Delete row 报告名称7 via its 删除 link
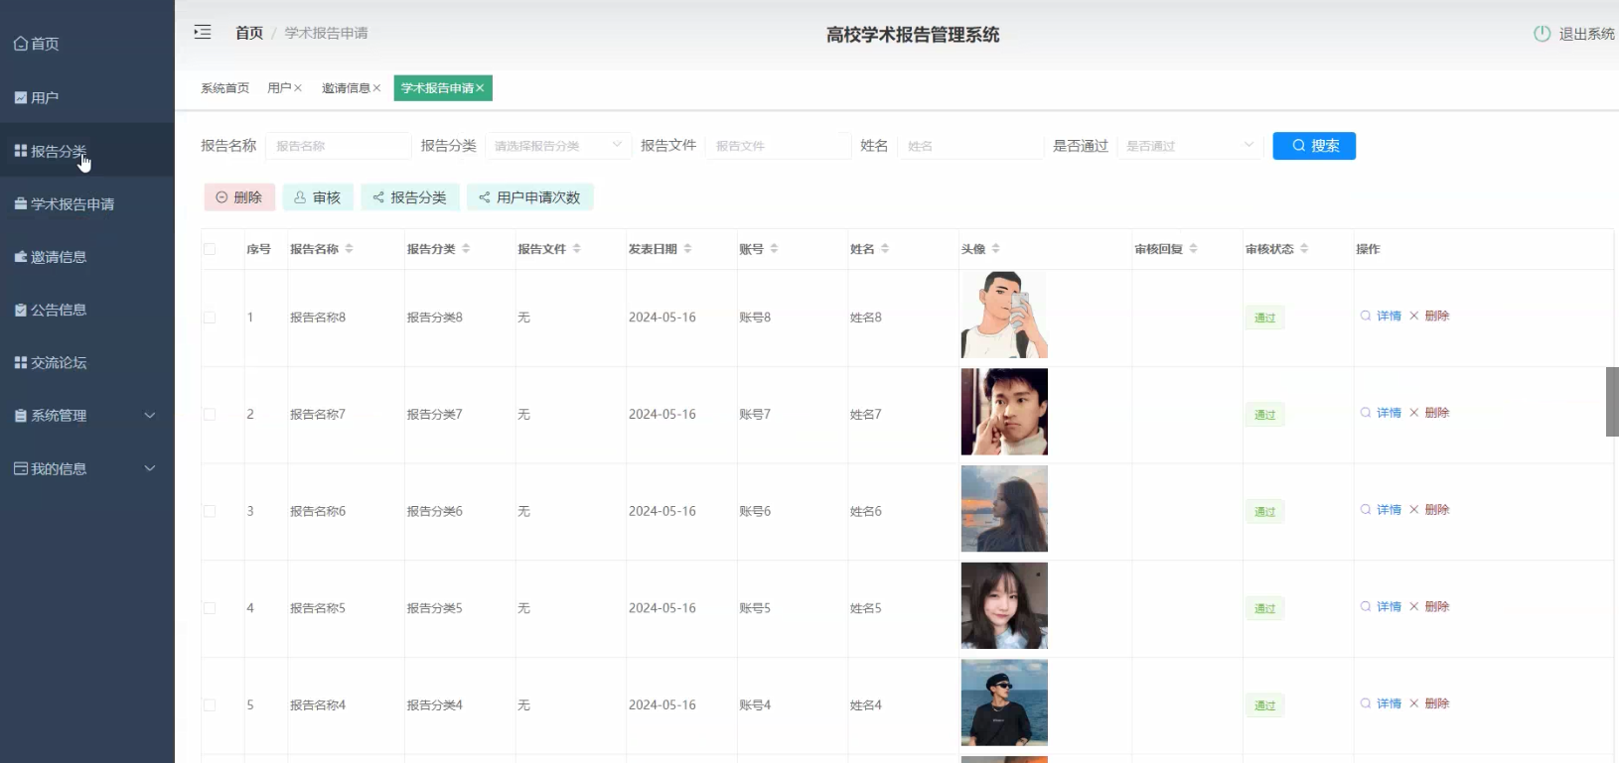1619x763 pixels. 1429,413
